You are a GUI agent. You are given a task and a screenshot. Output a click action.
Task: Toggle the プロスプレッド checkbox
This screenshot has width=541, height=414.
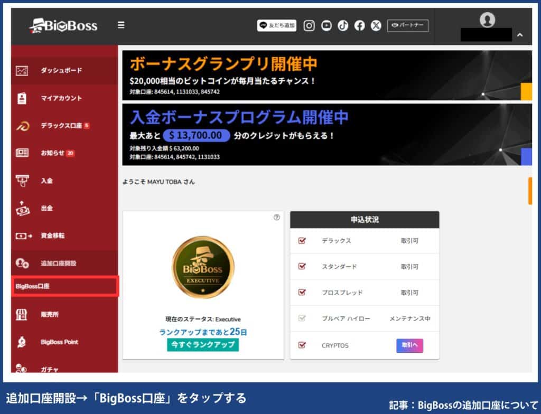pyautogui.click(x=302, y=293)
